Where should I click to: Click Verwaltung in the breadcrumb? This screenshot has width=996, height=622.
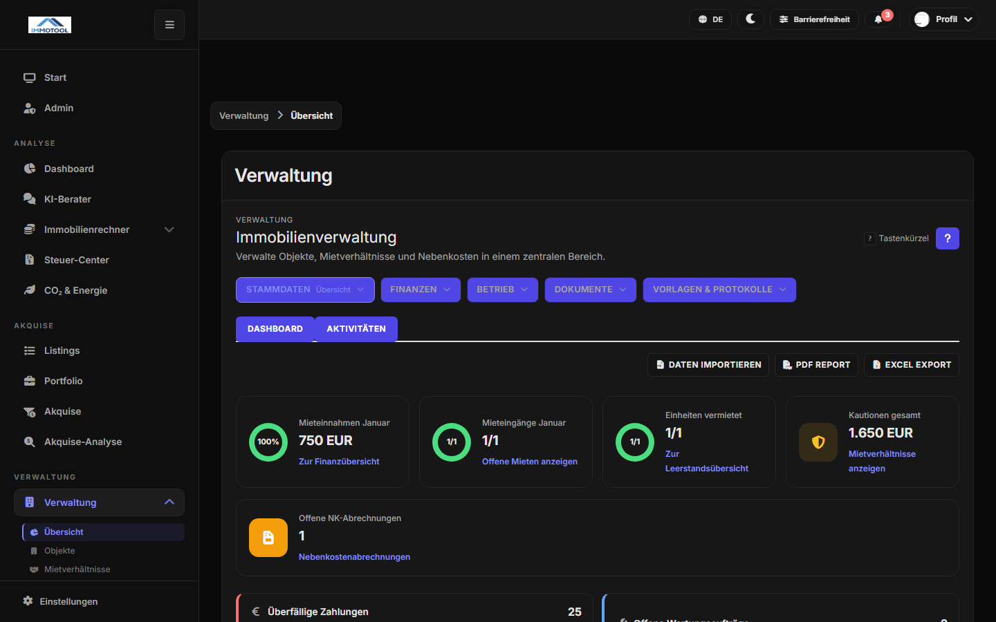[243, 115]
